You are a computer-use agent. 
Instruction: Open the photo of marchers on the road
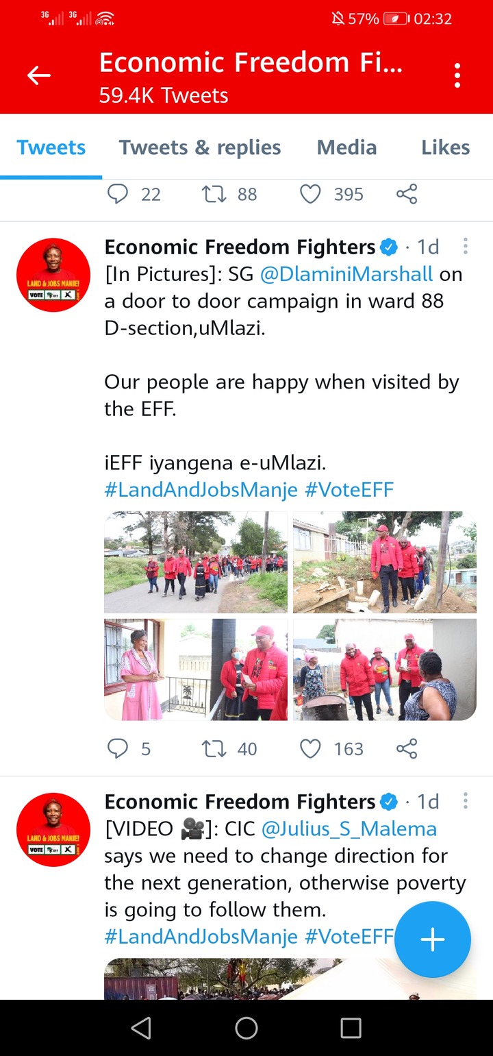(196, 562)
